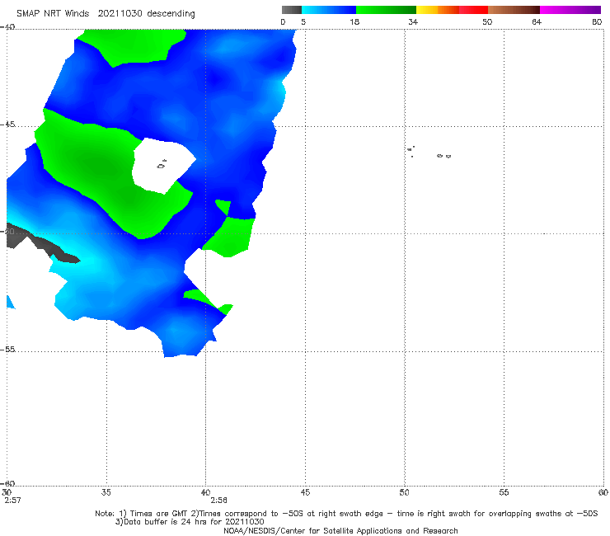Click the color bar label '80'
The width and height of the screenshot is (610, 536).
click(x=597, y=21)
